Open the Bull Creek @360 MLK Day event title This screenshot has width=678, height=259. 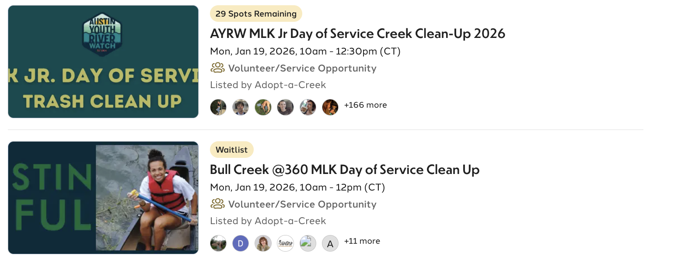(344, 169)
